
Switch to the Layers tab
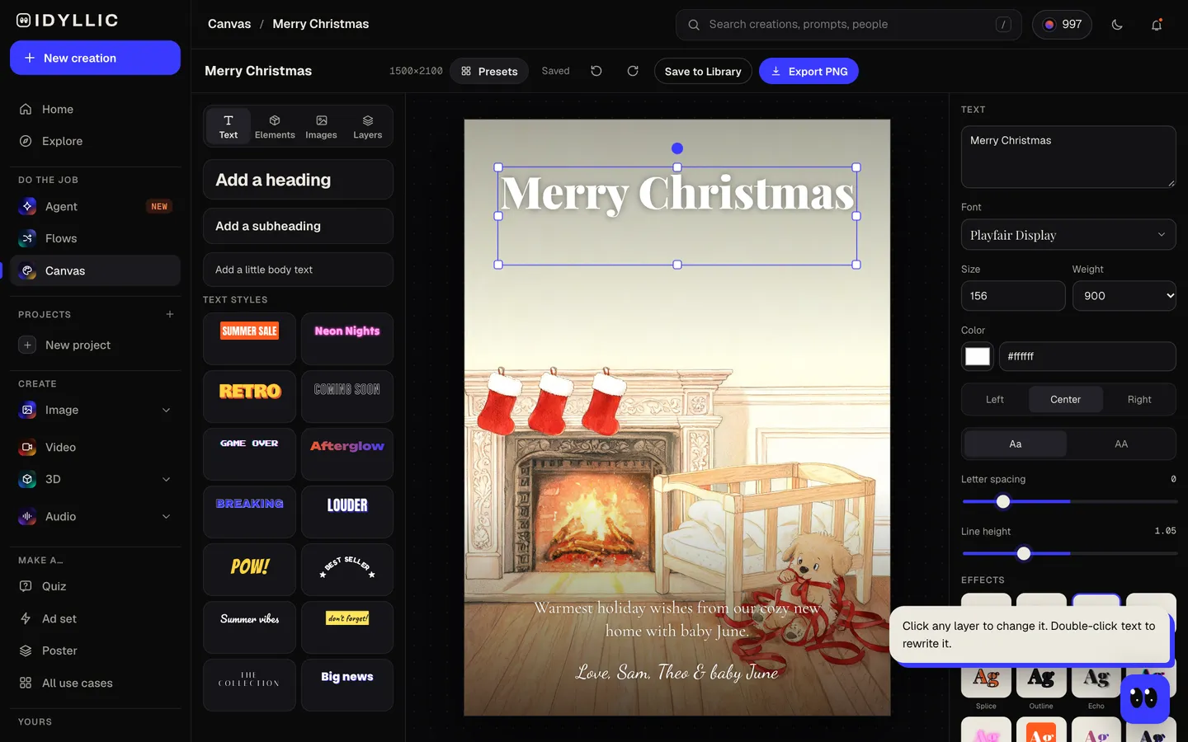point(368,126)
